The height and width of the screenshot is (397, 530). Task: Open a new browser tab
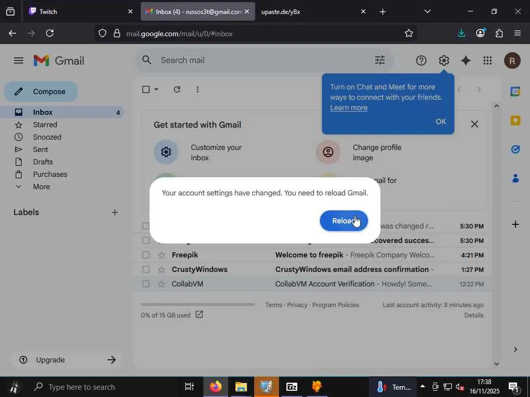(382, 12)
